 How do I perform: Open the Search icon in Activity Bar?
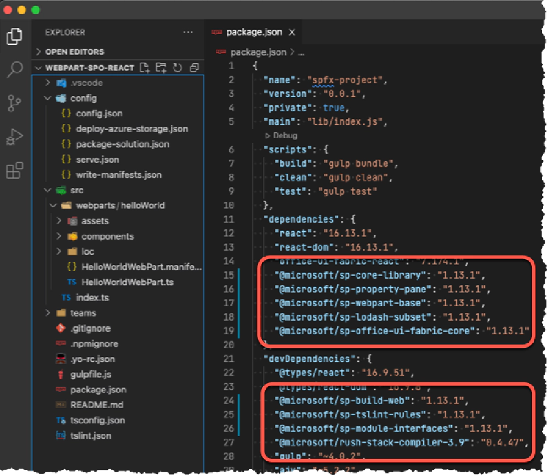[x=15, y=70]
